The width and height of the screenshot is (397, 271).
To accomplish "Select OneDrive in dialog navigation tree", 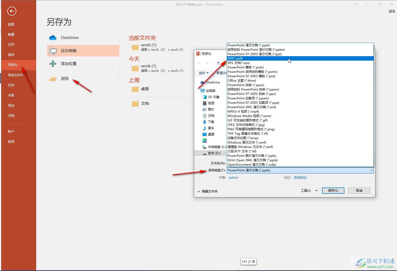I will coord(210,82).
